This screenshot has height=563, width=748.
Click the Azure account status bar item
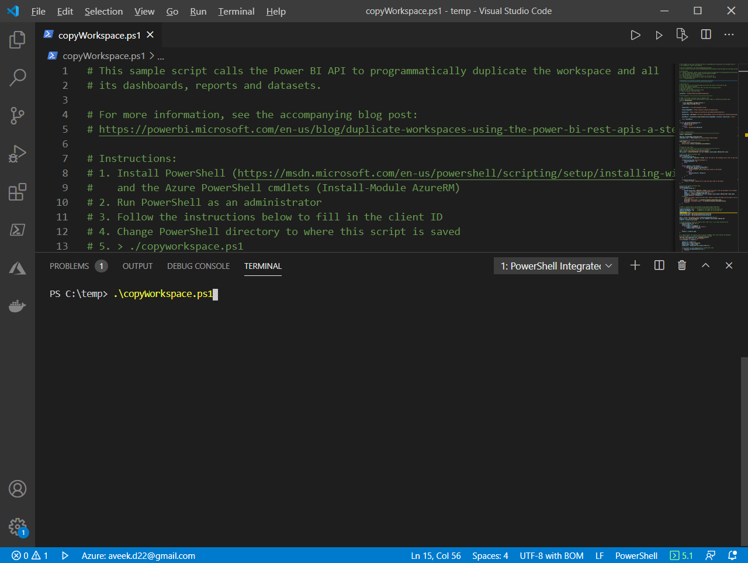point(138,556)
